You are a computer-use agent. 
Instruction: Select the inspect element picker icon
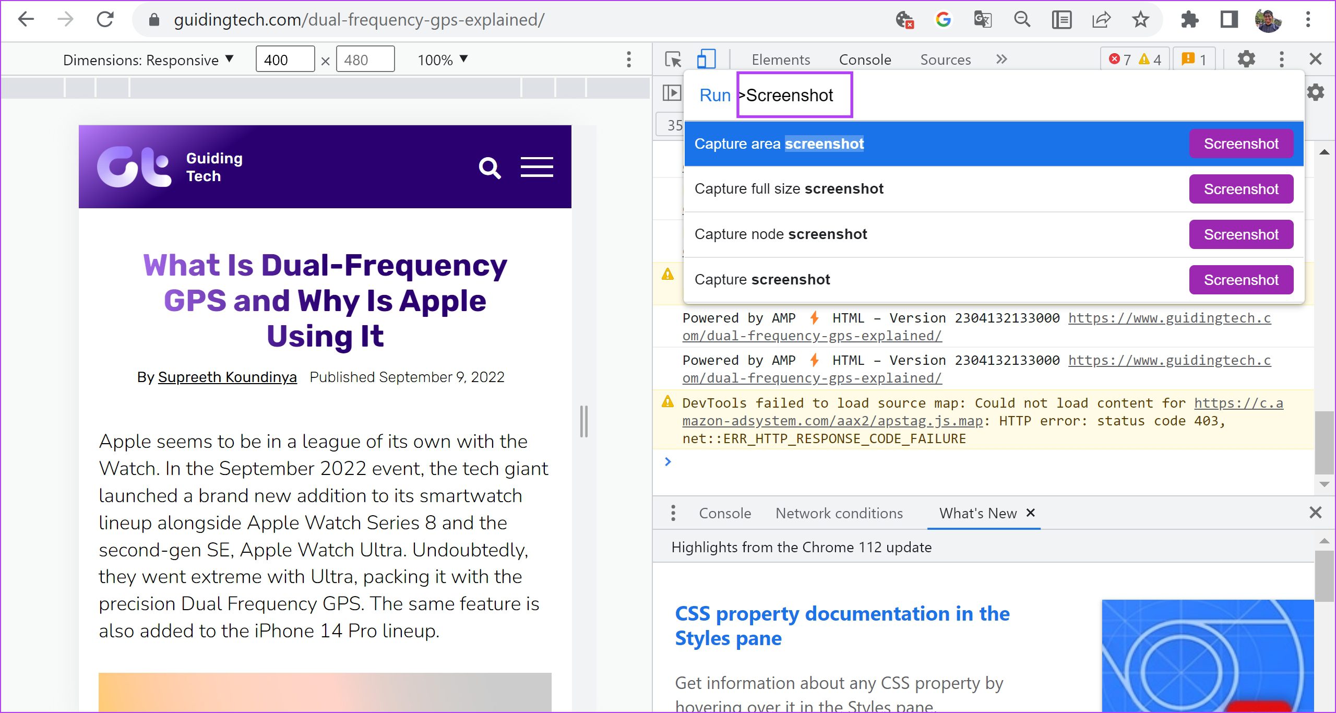click(x=673, y=59)
